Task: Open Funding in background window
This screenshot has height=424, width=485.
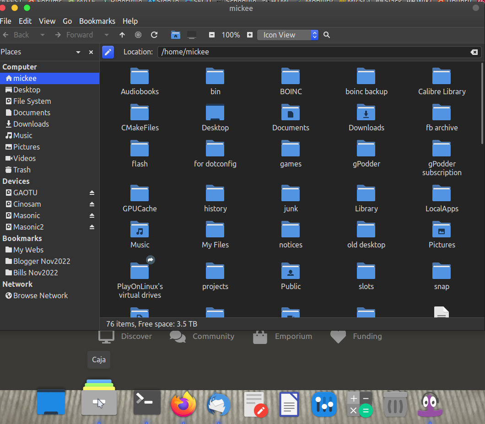Action: click(x=356, y=337)
